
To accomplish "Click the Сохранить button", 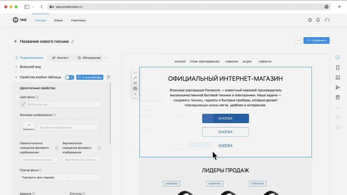I will point(316,40).
